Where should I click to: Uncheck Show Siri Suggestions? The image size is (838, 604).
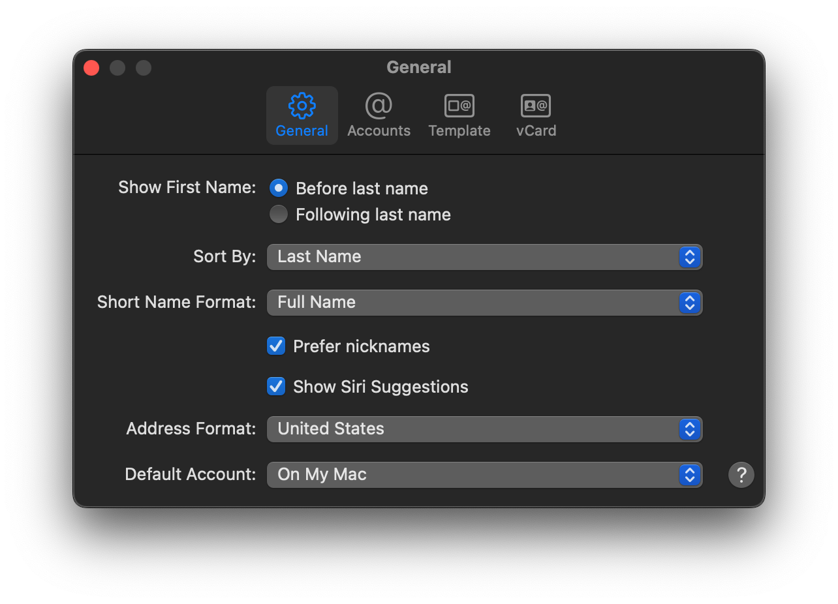click(x=276, y=387)
